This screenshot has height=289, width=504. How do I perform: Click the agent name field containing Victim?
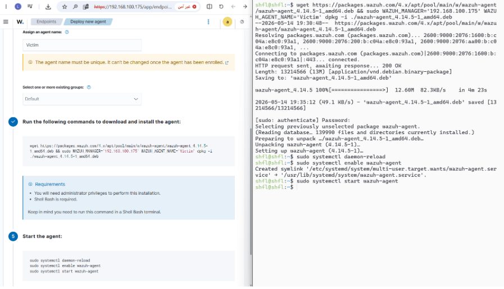[x=82, y=45]
